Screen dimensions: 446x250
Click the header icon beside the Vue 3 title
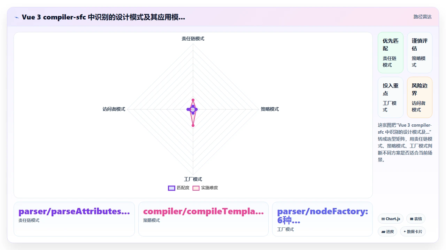pos(17,17)
